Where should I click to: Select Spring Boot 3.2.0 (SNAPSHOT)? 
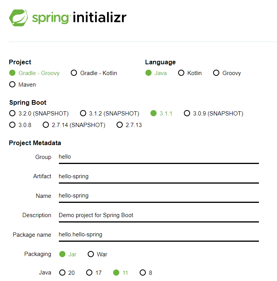(x=39, y=114)
